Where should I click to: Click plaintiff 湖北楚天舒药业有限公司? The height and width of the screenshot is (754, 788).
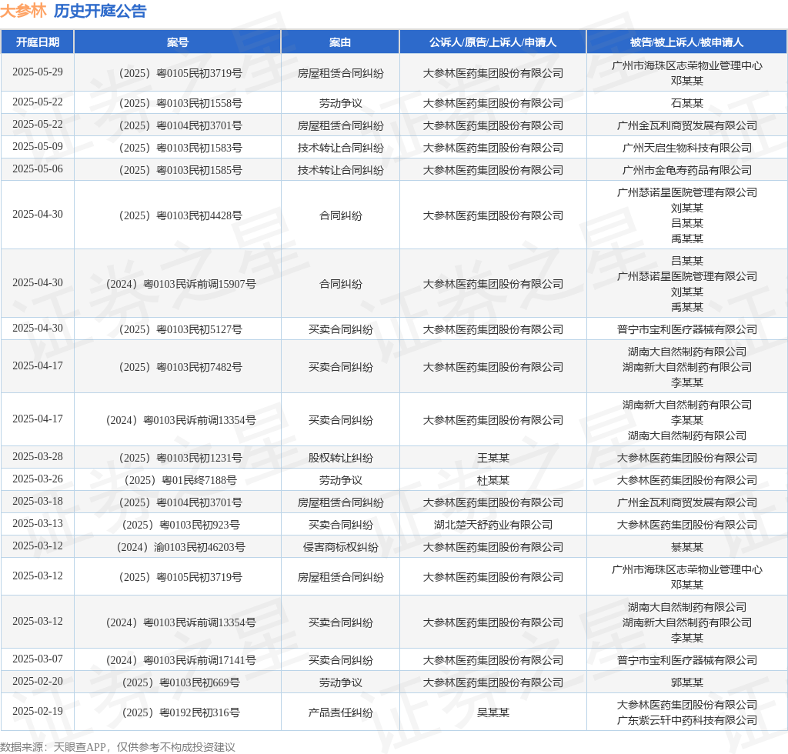pyautogui.click(x=493, y=525)
